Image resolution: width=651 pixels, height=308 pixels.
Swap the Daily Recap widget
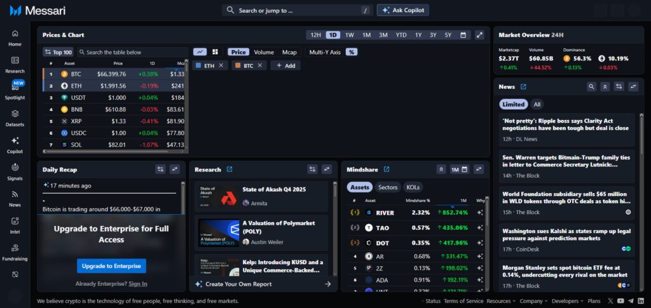tap(175, 169)
